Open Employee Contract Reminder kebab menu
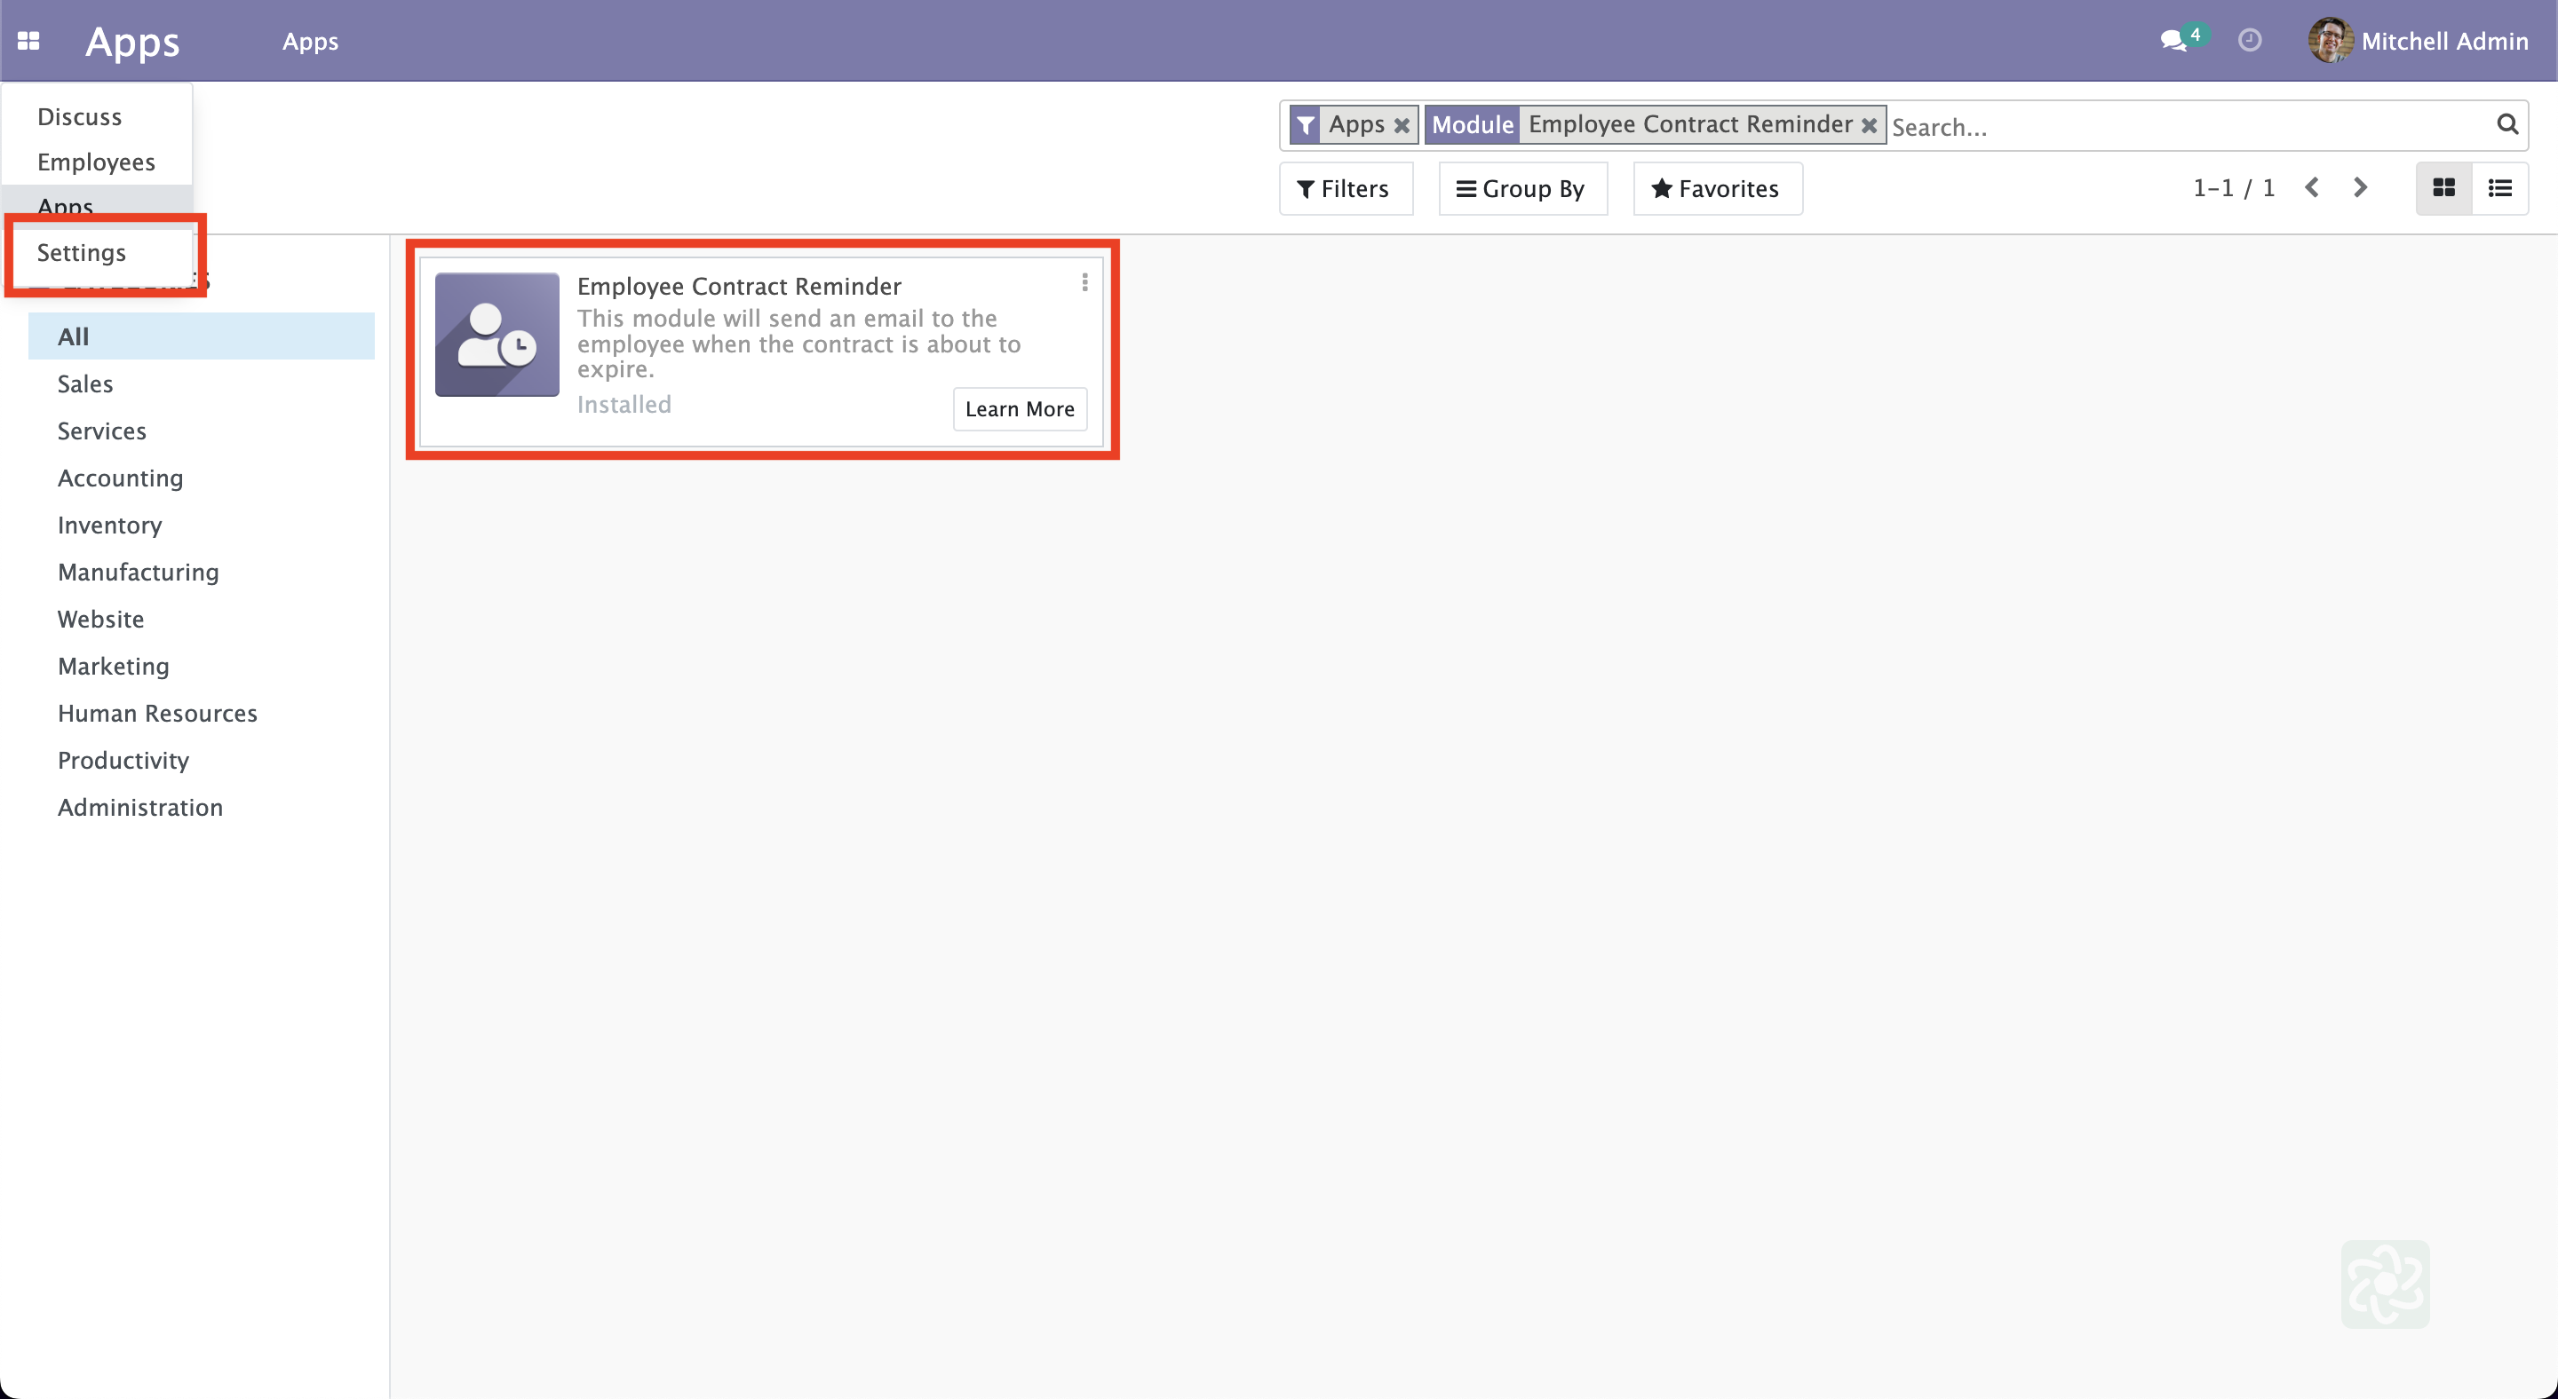 coord(1084,283)
